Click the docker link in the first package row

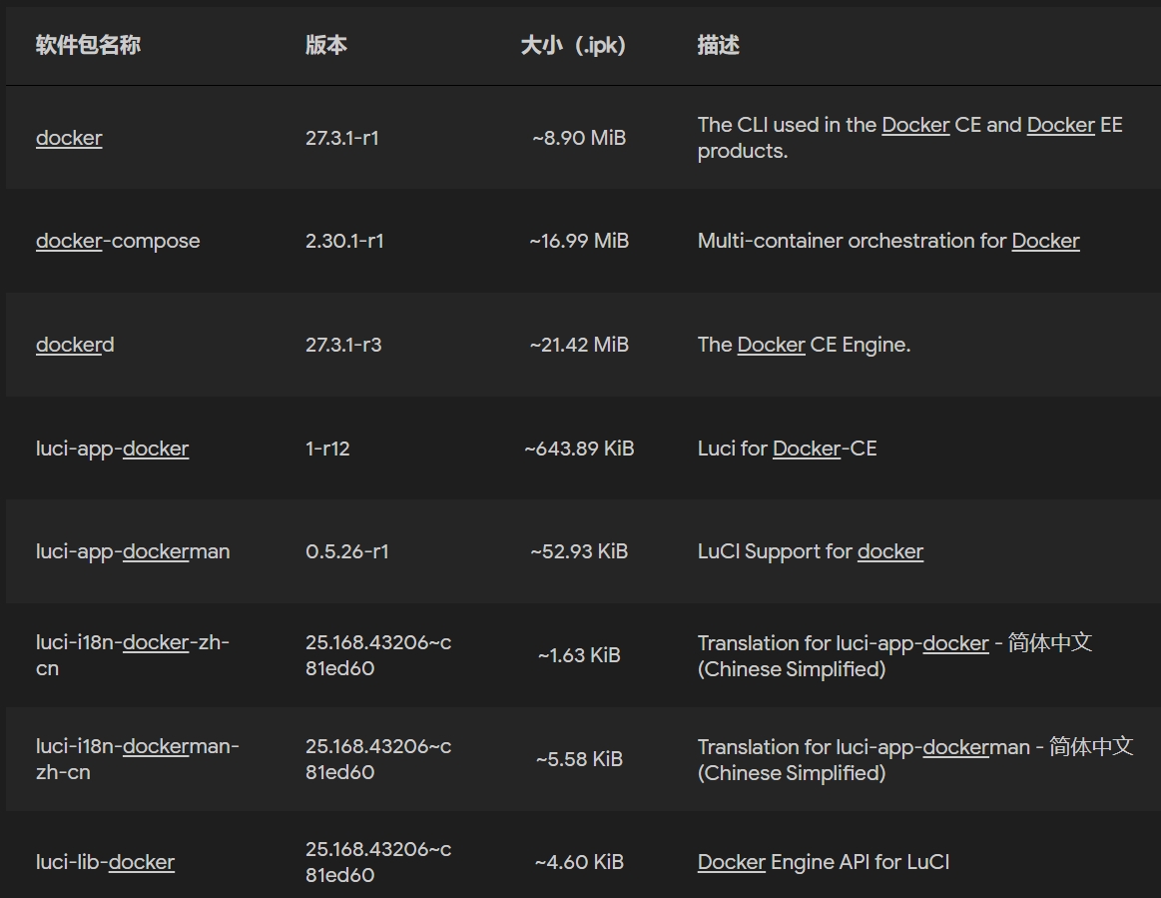(x=69, y=138)
